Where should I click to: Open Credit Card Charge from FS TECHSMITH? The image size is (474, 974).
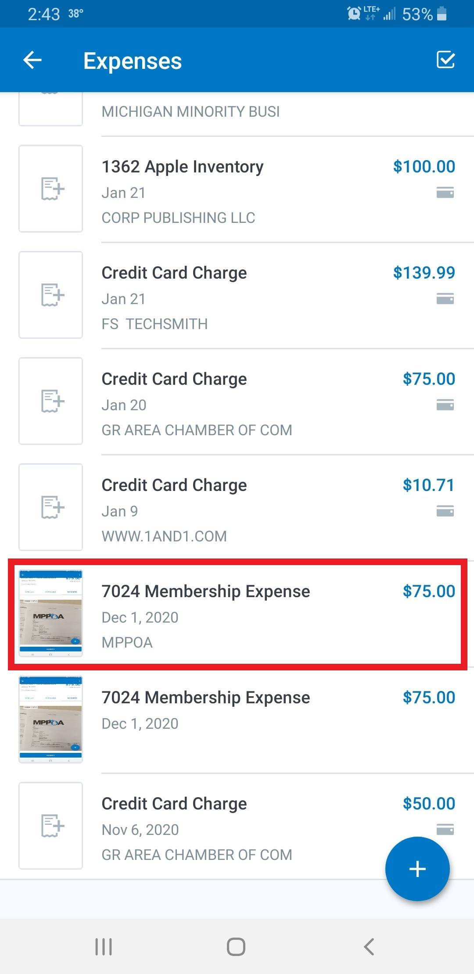(174, 273)
